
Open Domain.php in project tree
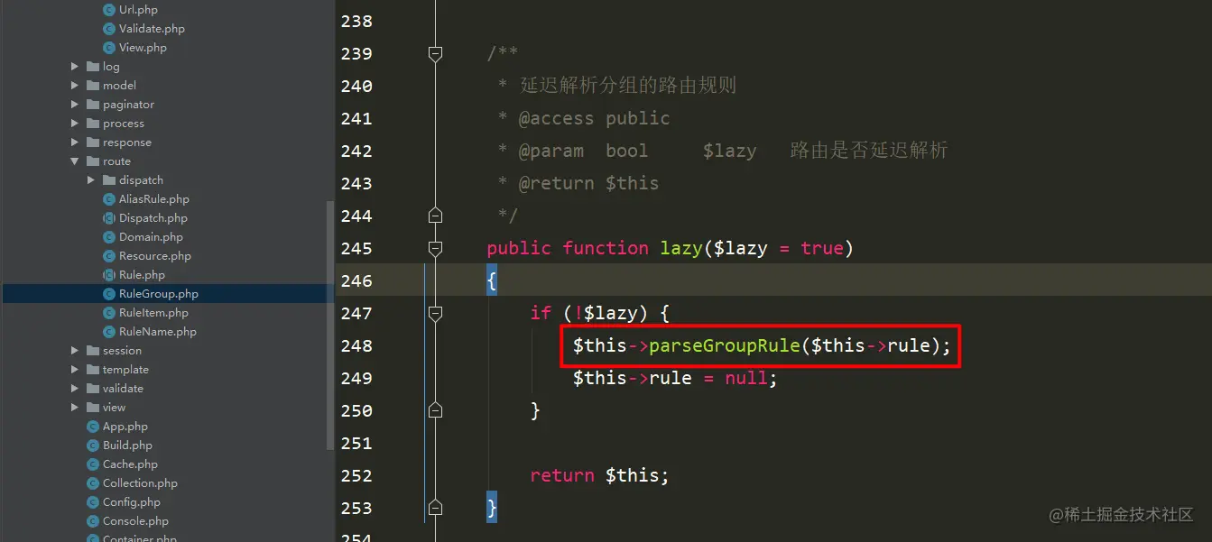151,237
